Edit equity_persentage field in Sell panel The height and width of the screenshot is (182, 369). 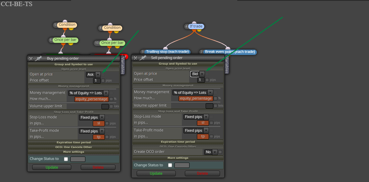196,99
